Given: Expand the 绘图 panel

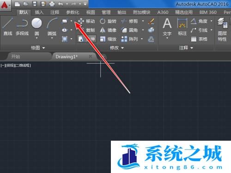Looking at the screenshot, I should pyautogui.click(x=38, y=48).
